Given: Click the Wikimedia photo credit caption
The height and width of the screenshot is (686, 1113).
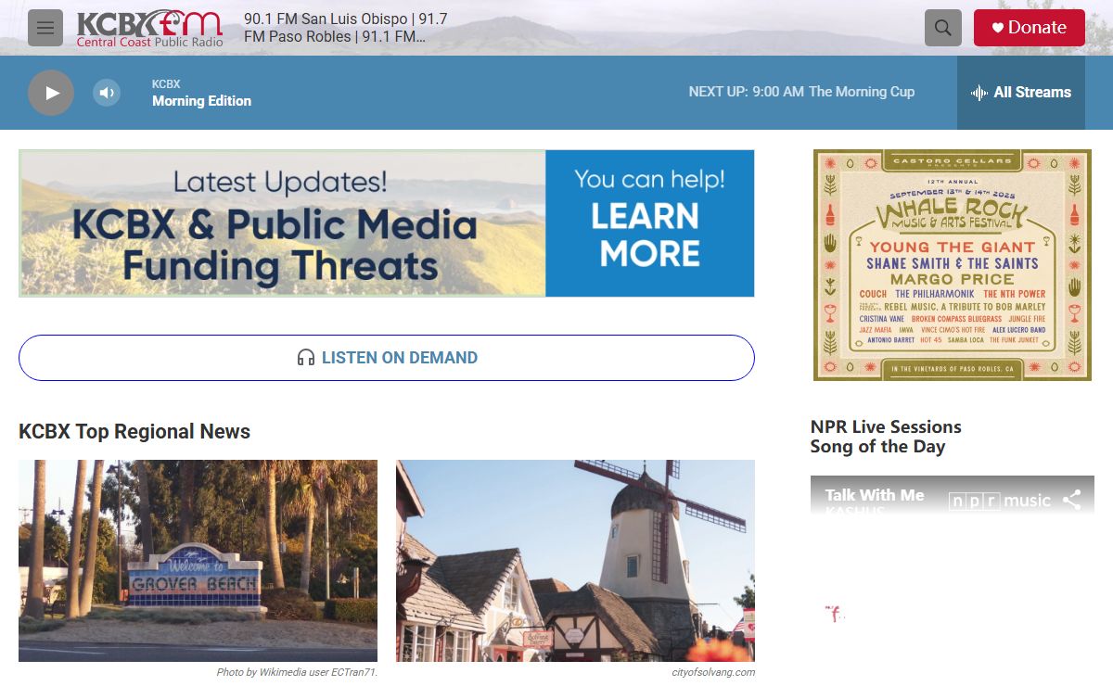Looking at the screenshot, I should coord(297,672).
